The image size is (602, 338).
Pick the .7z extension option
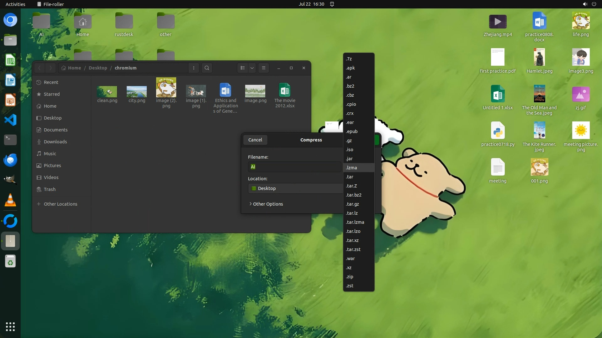[x=349, y=59]
